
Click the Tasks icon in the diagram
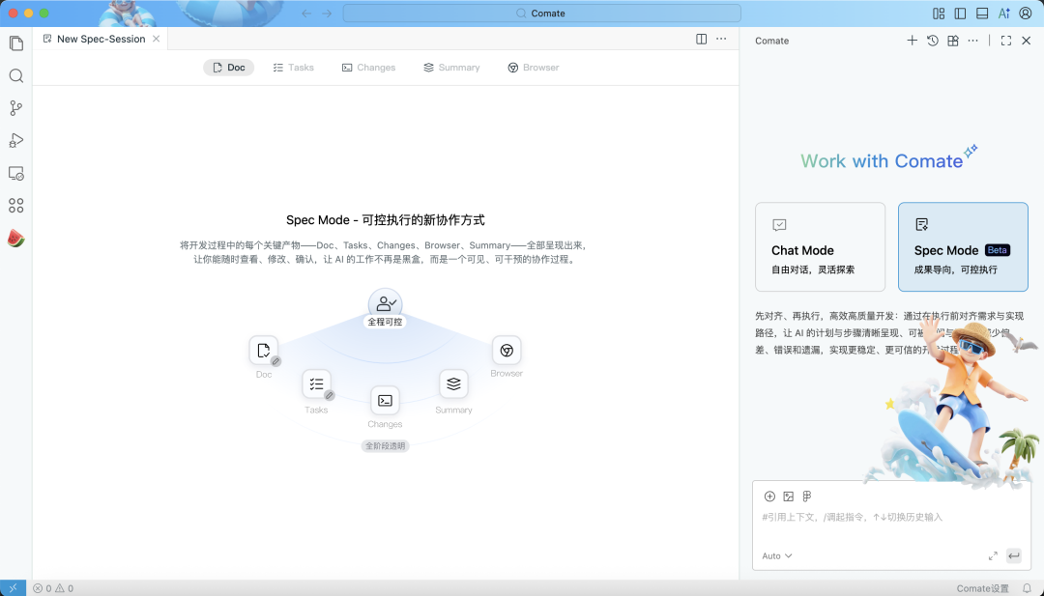coord(316,383)
